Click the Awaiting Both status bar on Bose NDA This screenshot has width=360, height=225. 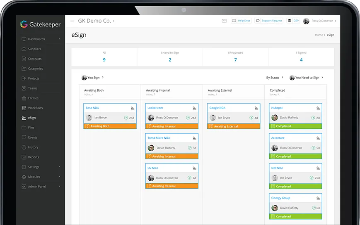(x=110, y=126)
